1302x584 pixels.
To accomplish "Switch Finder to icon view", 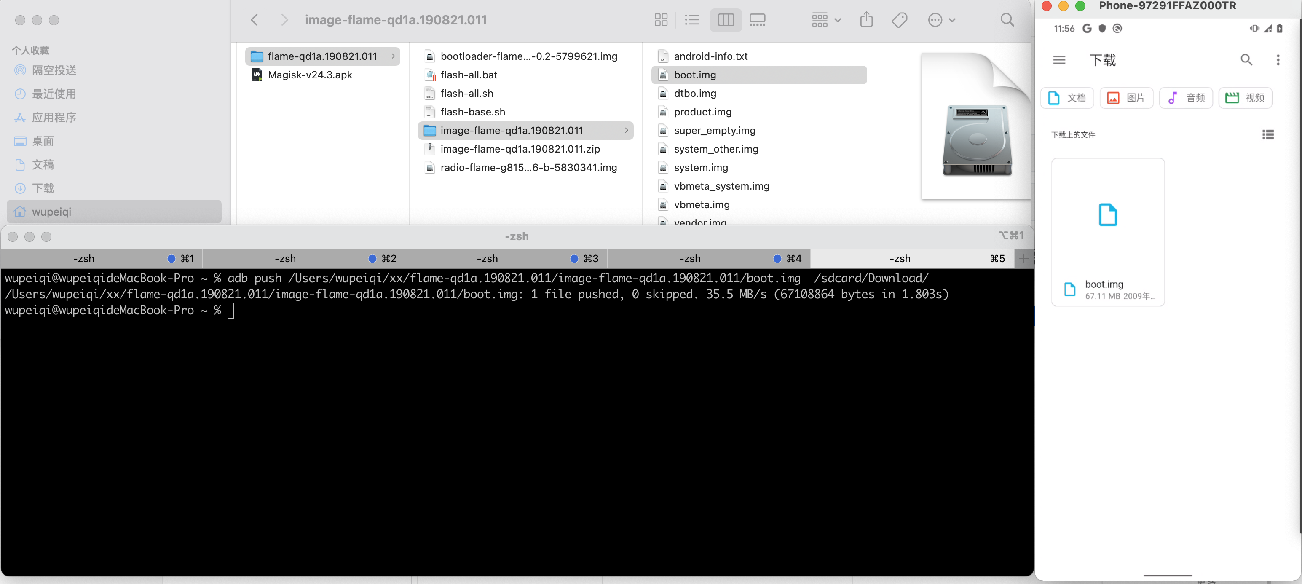I will click(x=661, y=20).
